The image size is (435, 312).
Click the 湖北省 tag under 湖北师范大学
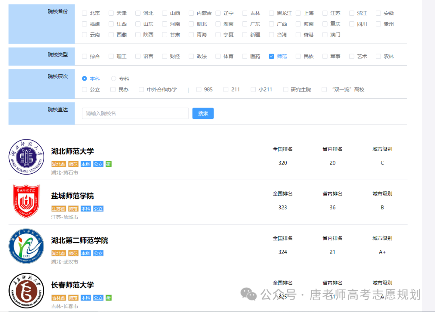click(58, 164)
